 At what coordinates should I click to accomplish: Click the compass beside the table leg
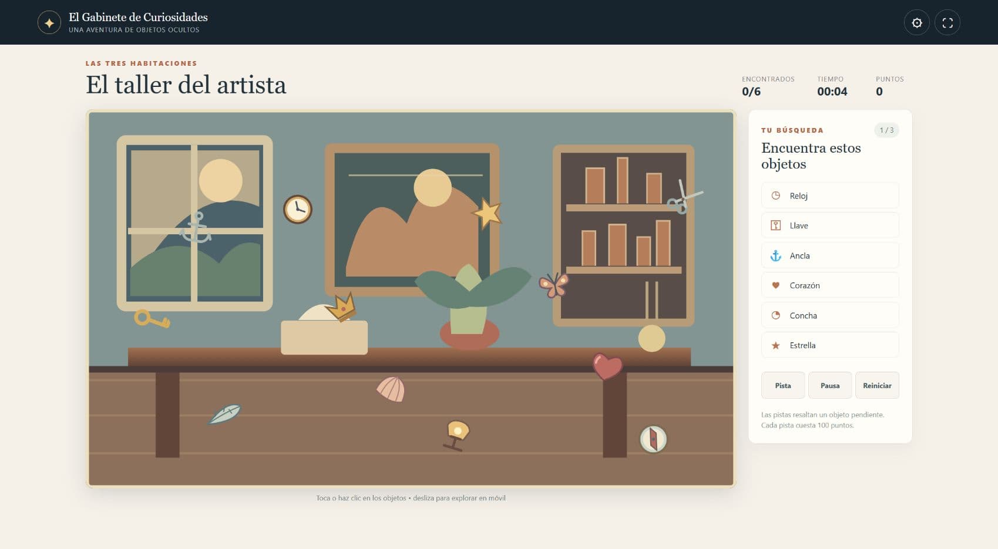pos(653,439)
